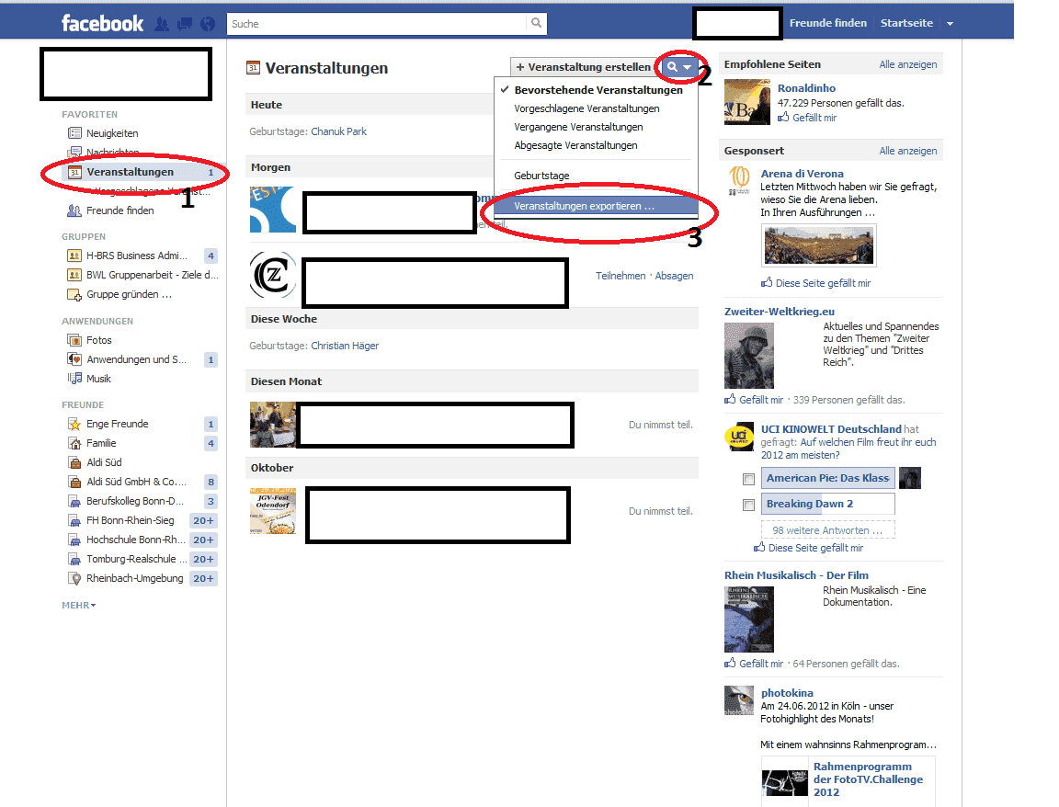Viewport: 1059px width, 807px height.
Task: Click Alle anzeigen next to Empfohlene Seiten
Action: point(907,65)
